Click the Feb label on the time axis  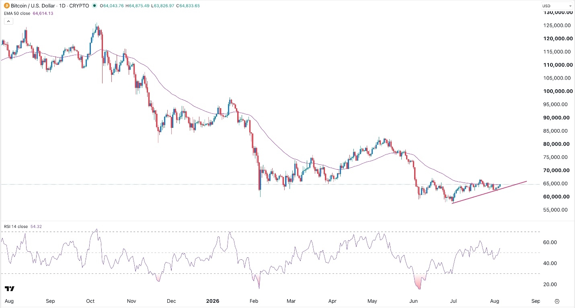click(254, 301)
